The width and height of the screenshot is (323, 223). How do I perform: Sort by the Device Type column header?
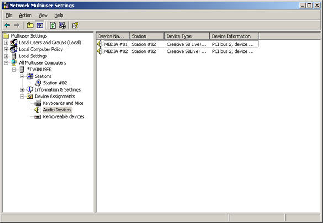[x=187, y=36]
